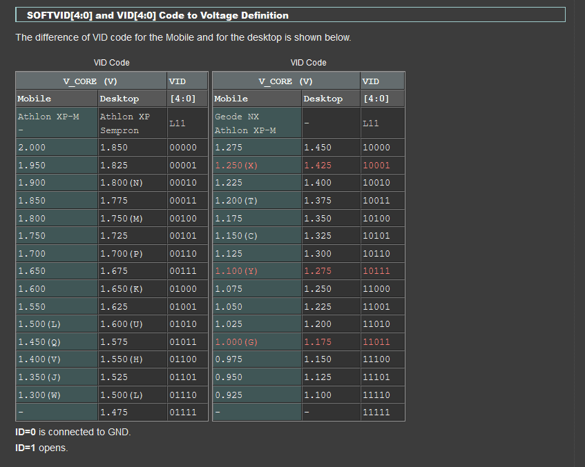The width and height of the screenshot is (585, 467).
Task: Select the red mobile voltage 1.250(X)
Action: tap(236, 165)
